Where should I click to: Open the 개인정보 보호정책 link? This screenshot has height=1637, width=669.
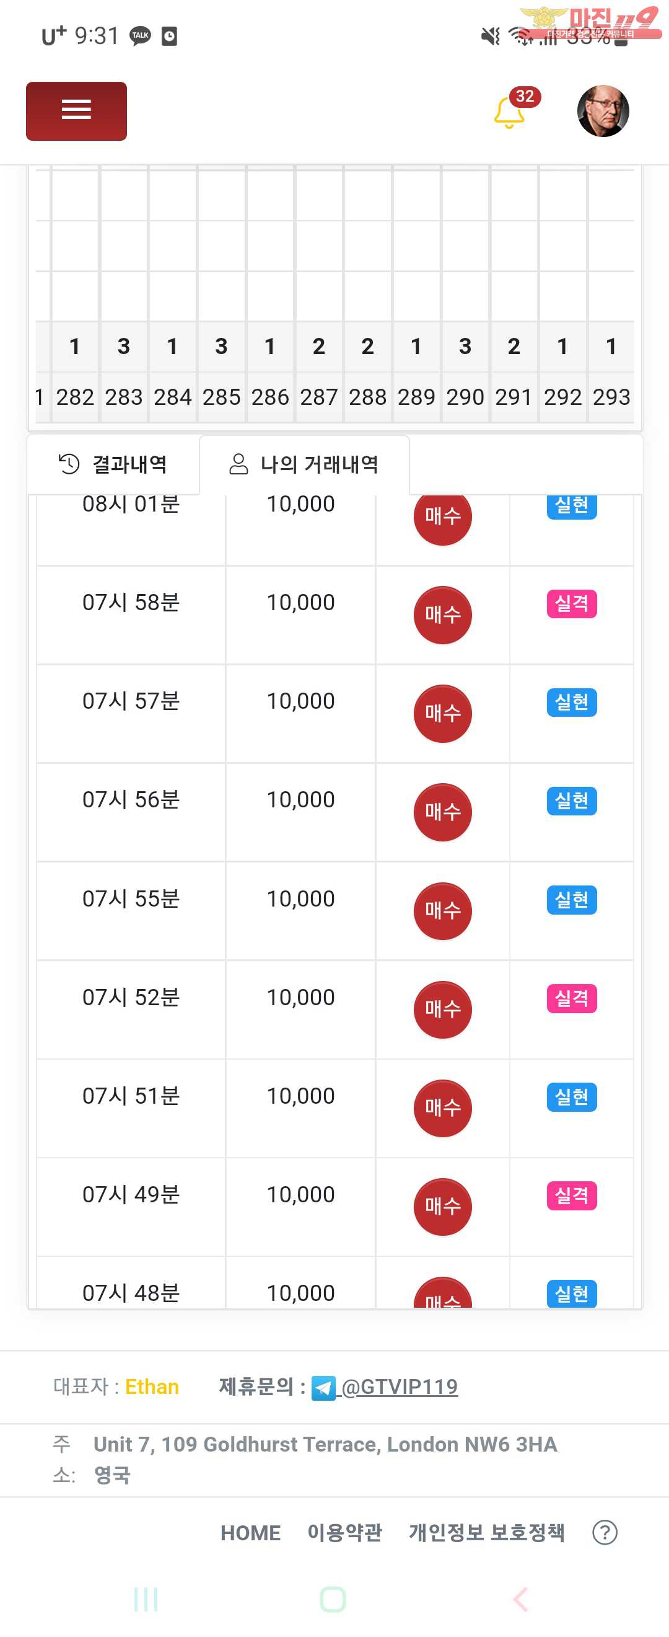pyautogui.click(x=486, y=1533)
